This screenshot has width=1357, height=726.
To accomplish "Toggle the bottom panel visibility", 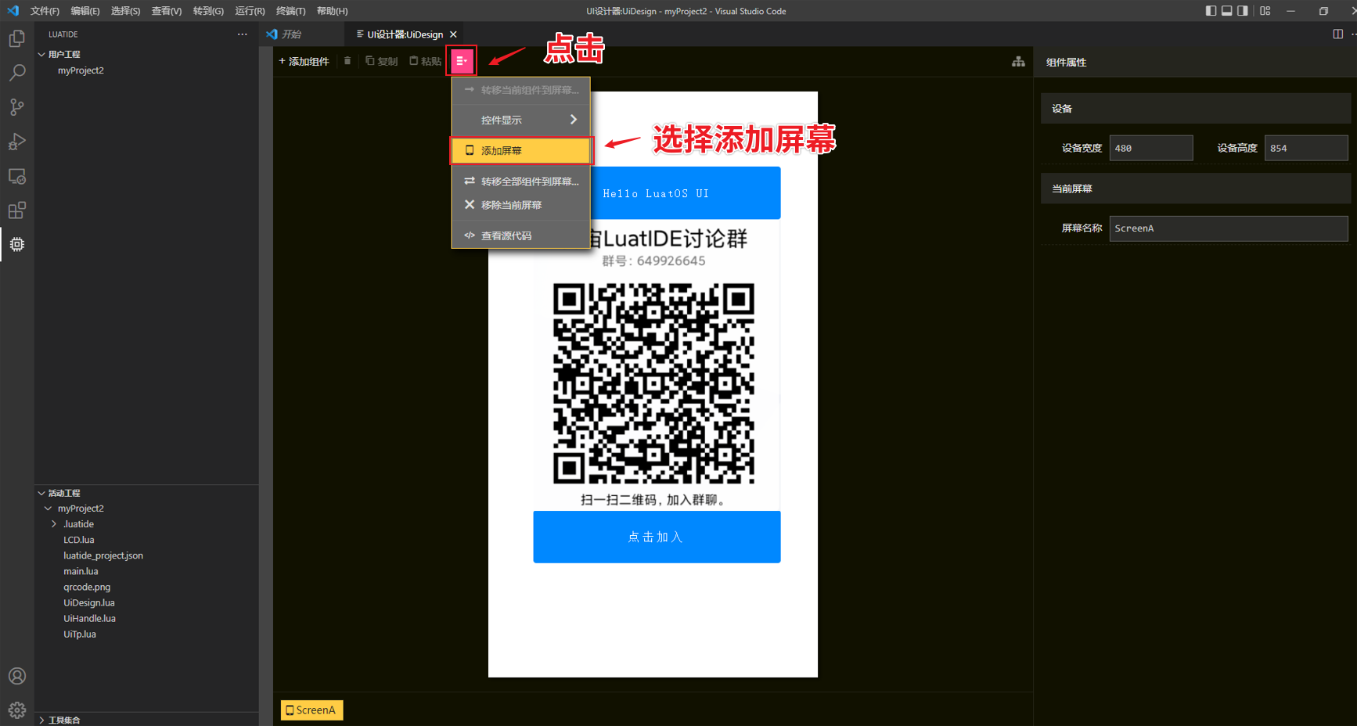I will (x=1225, y=10).
